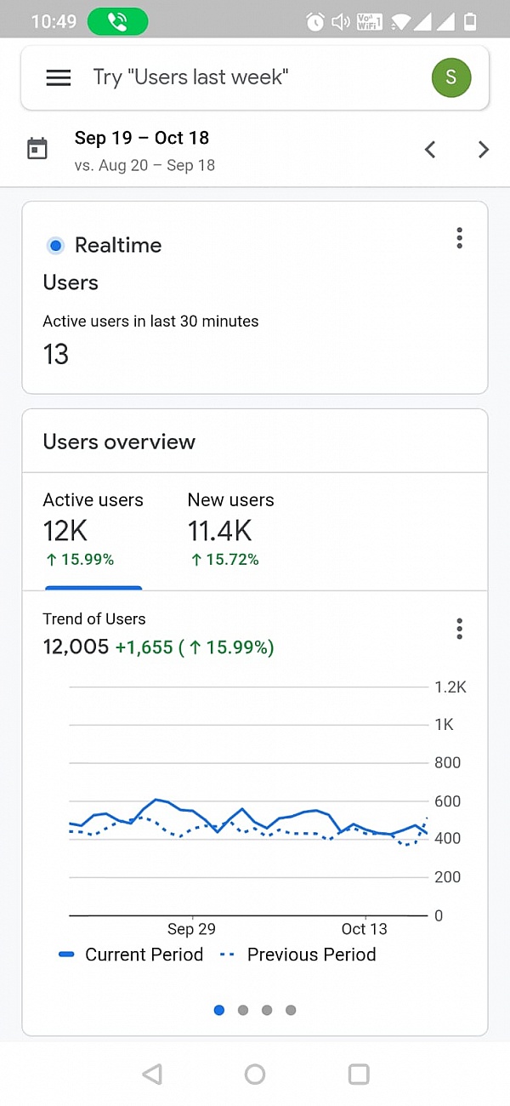Select the Active users metric tab

(93, 527)
